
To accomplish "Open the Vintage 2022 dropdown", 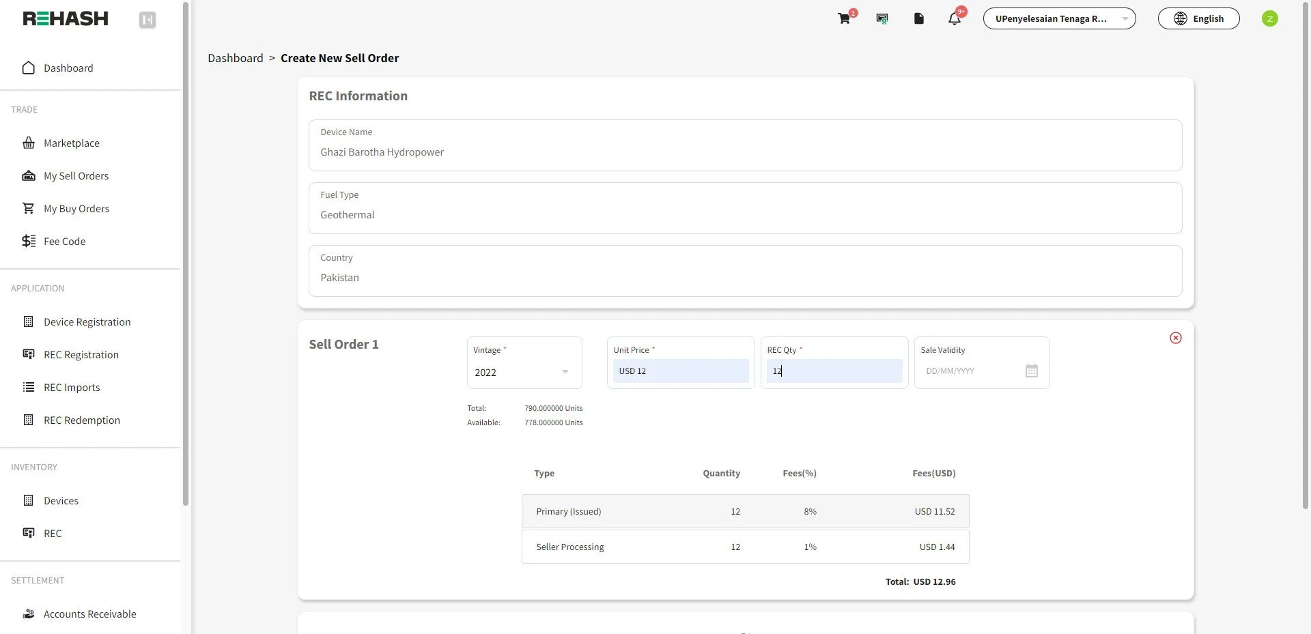I will 524,372.
